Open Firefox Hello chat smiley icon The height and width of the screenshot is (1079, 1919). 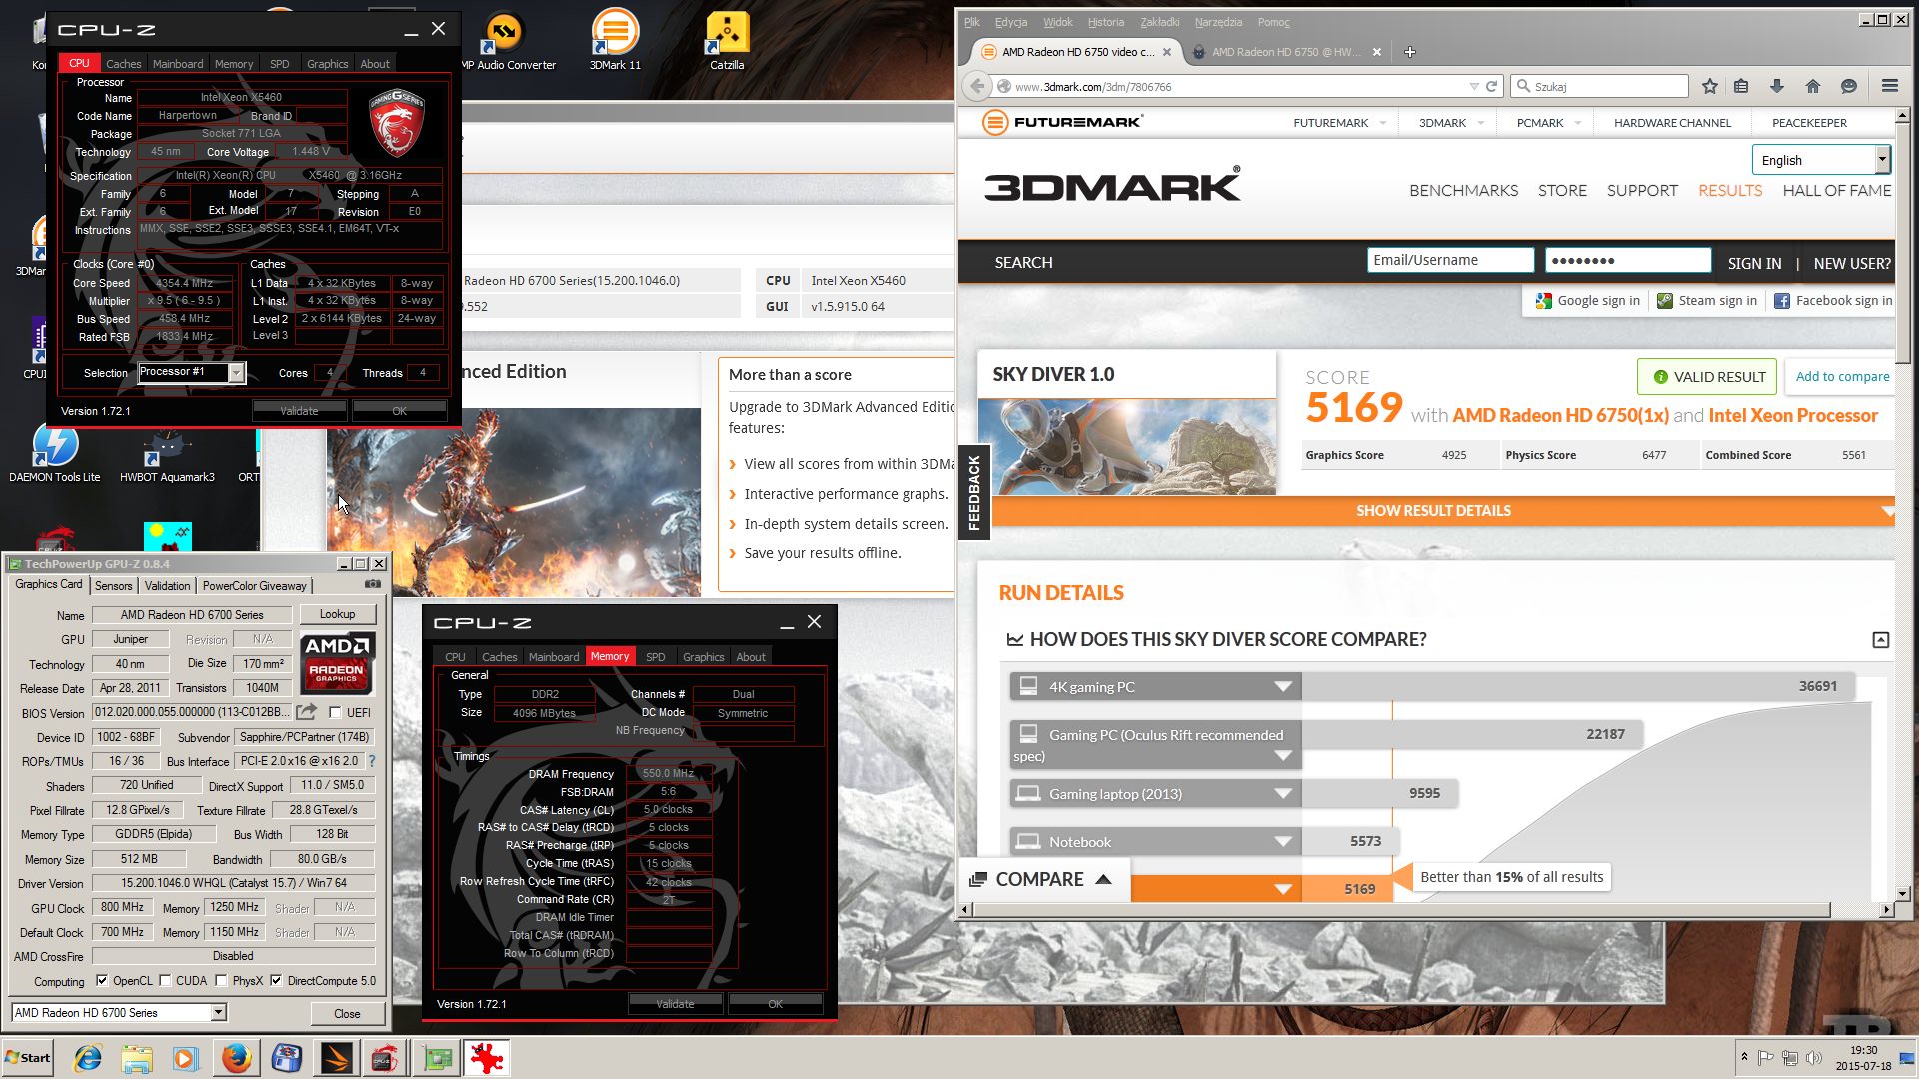tap(1849, 86)
